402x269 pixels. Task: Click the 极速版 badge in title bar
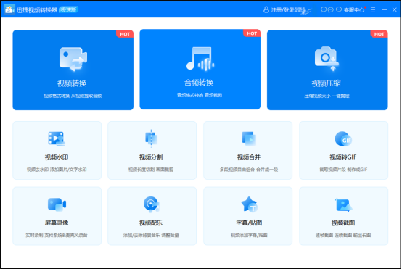(68, 9)
